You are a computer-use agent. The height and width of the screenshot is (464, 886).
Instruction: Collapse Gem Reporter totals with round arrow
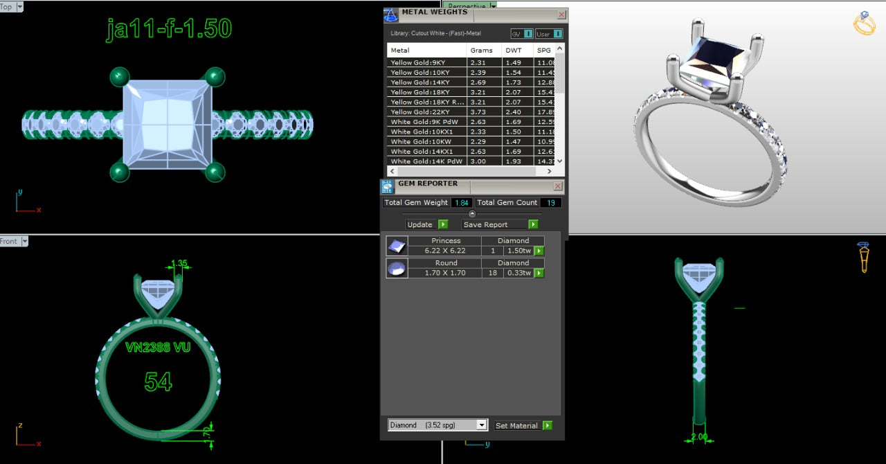[472, 213]
